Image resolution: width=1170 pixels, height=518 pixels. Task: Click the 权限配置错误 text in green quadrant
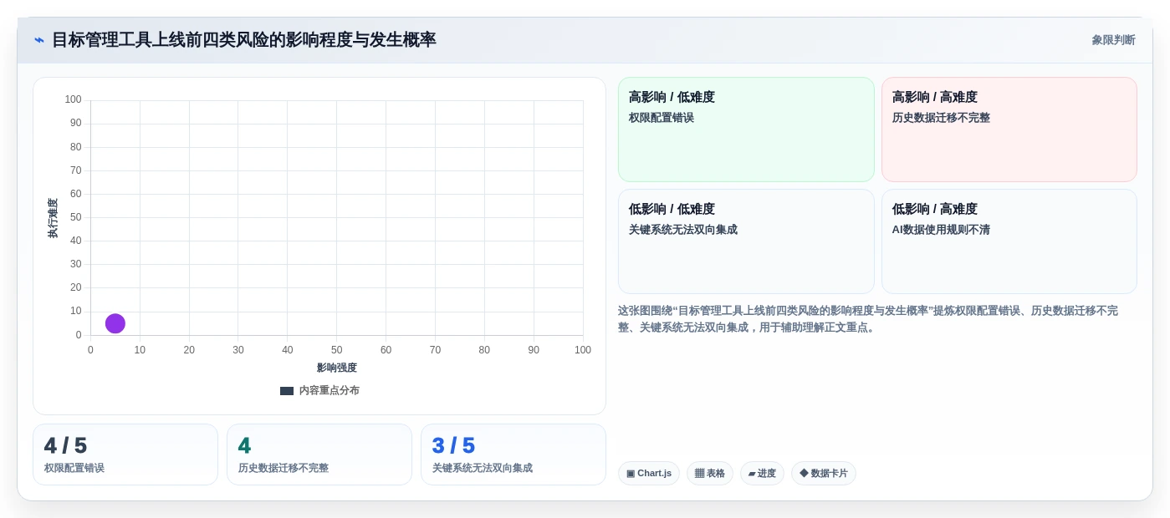[x=662, y=118]
